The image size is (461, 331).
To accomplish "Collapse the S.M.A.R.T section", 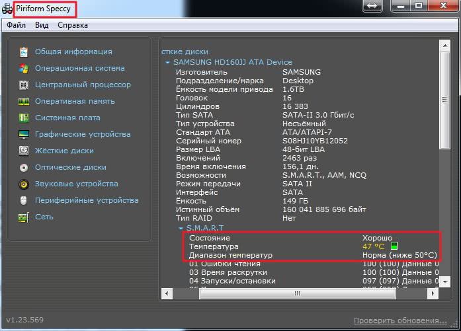I will pos(181,228).
